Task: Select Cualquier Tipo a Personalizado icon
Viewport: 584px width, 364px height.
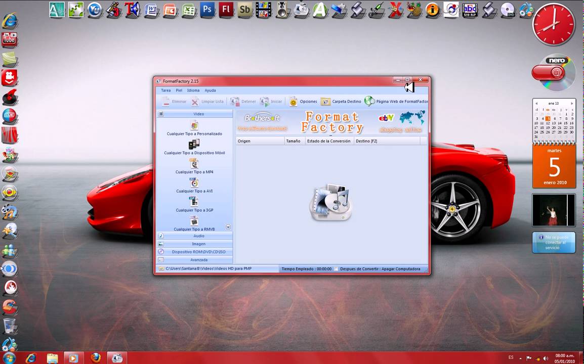Action: click(194, 125)
